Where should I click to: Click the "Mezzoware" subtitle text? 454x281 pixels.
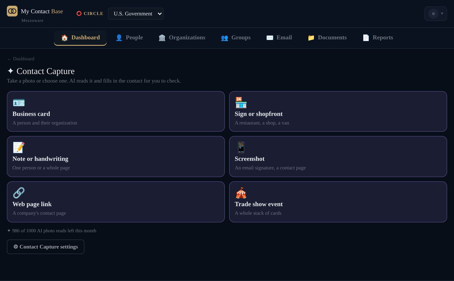(32, 20)
